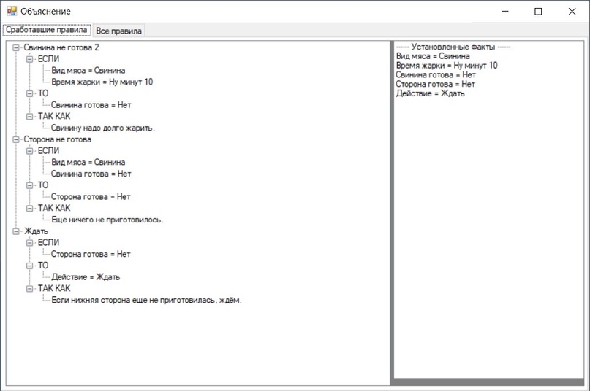Screen dimensions: 590x391
Task: Collapse ТО branch under "Сторона не готова"
Action: 30,185
